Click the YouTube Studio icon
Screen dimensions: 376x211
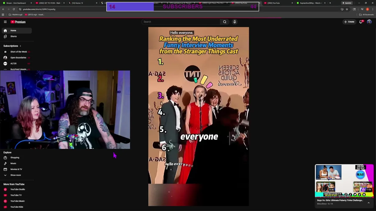click(x=5, y=189)
